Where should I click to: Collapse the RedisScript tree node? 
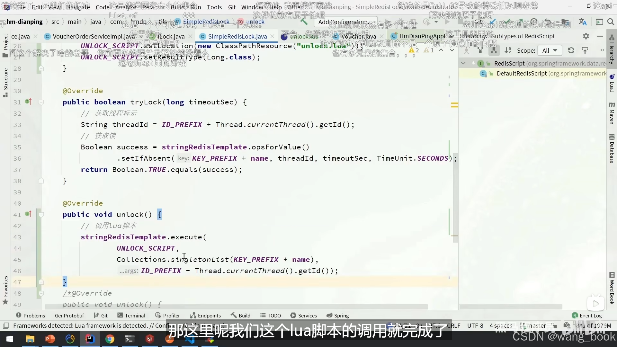pos(463,63)
